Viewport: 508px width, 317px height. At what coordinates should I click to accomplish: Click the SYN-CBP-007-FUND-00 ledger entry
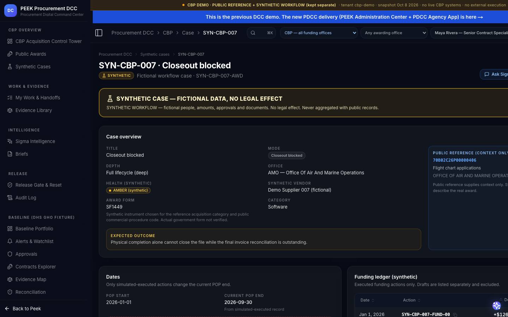(x=426, y=315)
